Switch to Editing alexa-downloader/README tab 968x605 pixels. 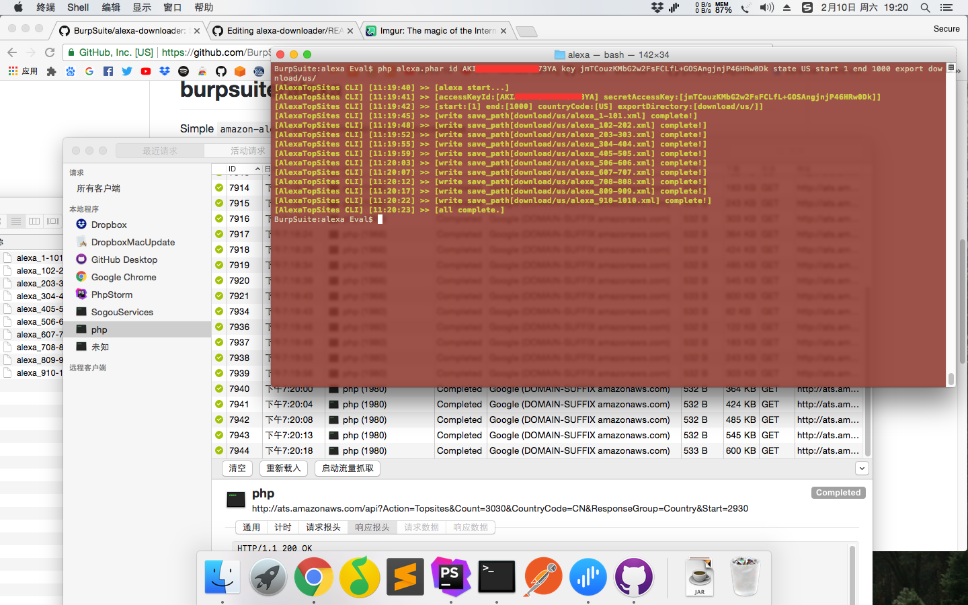point(284,30)
